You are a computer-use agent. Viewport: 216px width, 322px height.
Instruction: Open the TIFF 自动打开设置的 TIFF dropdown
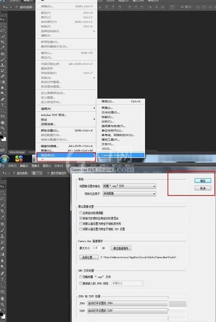click(128, 311)
